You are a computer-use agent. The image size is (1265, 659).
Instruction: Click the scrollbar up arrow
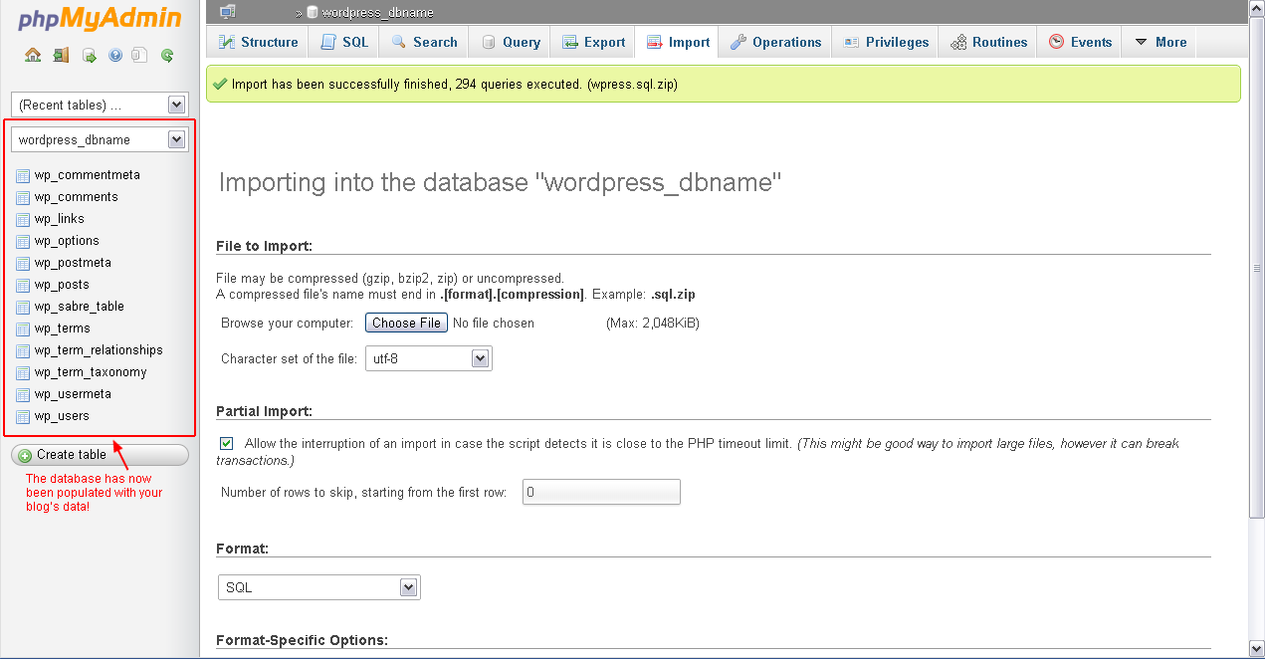coord(1257,8)
